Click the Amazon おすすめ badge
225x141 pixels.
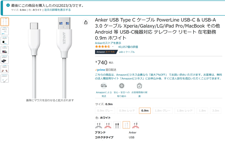tap(106, 52)
